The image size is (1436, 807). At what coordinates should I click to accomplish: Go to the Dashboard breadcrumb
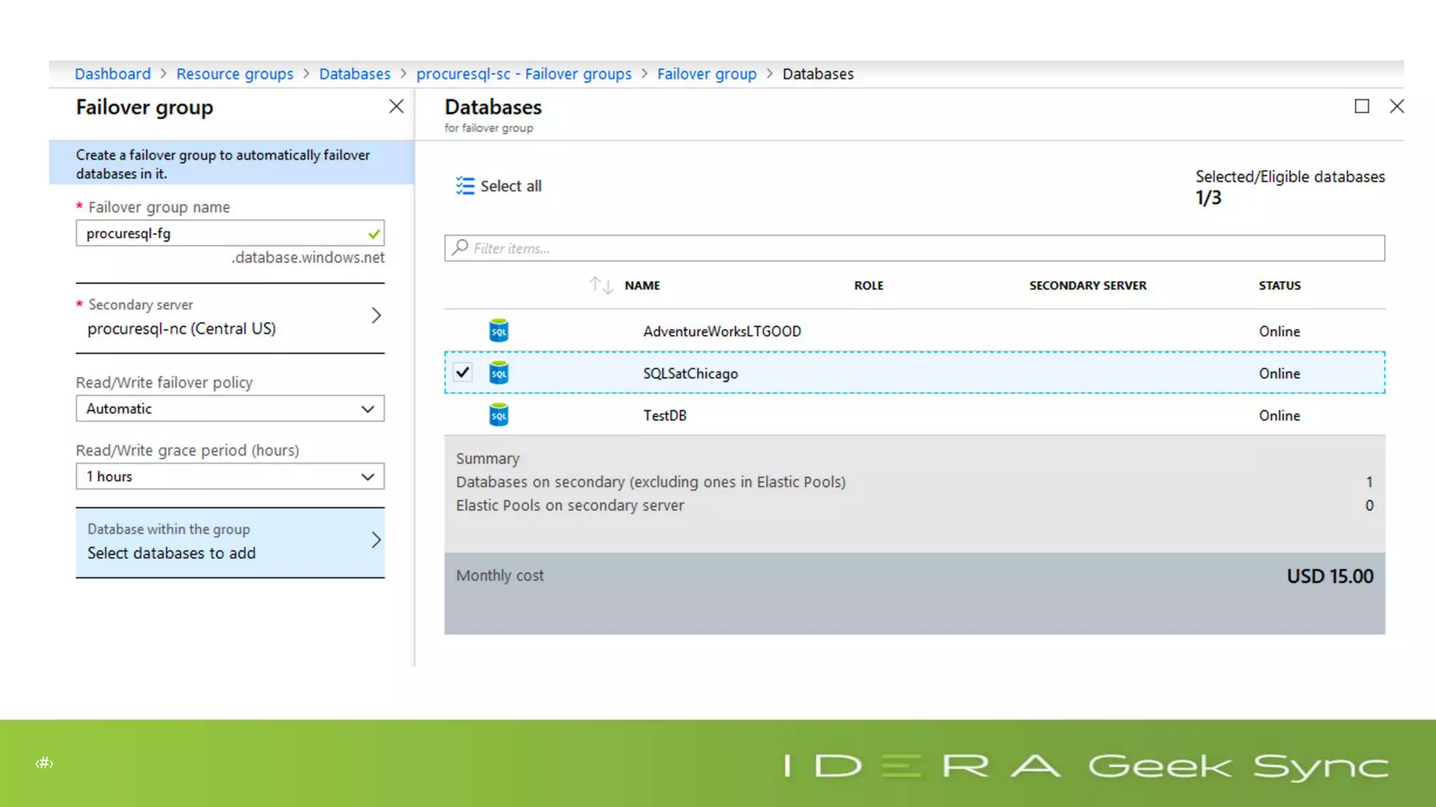[x=113, y=74]
